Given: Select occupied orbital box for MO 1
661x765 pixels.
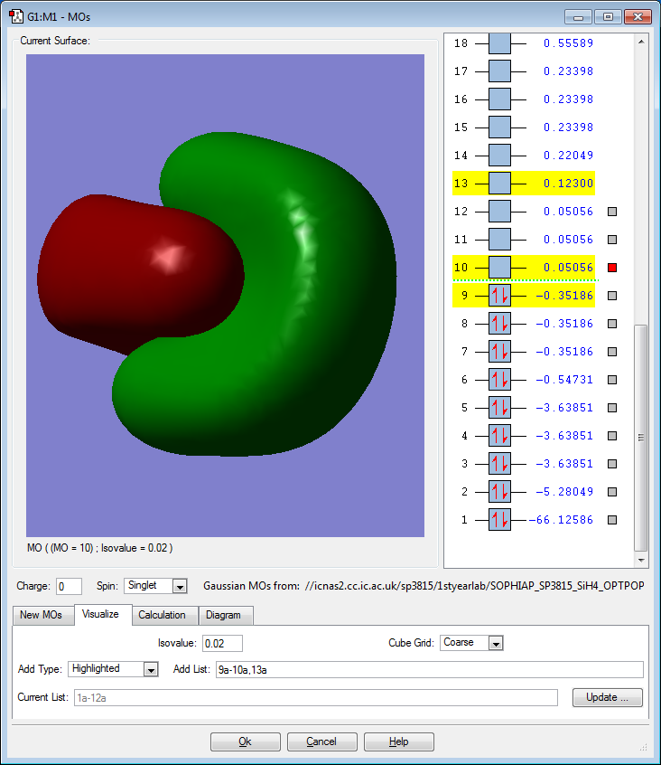Looking at the screenshot, I should (499, 520).
